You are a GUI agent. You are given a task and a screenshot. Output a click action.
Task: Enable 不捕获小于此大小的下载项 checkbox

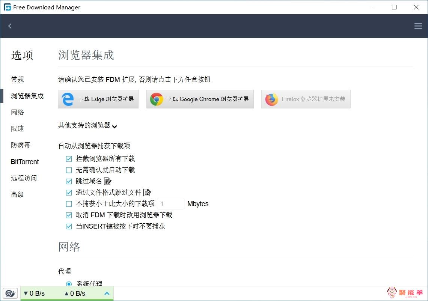(69, 204)
